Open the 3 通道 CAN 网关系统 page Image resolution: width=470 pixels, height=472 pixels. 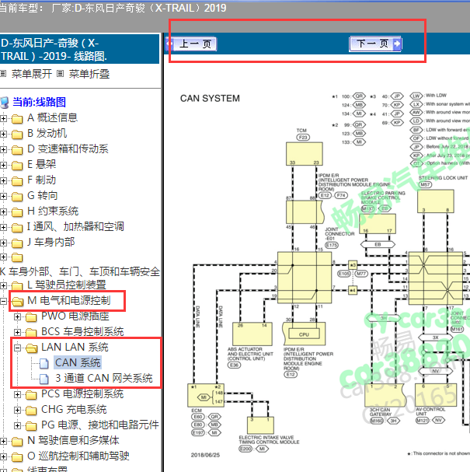pyautogui.click(x=104, y=379)
